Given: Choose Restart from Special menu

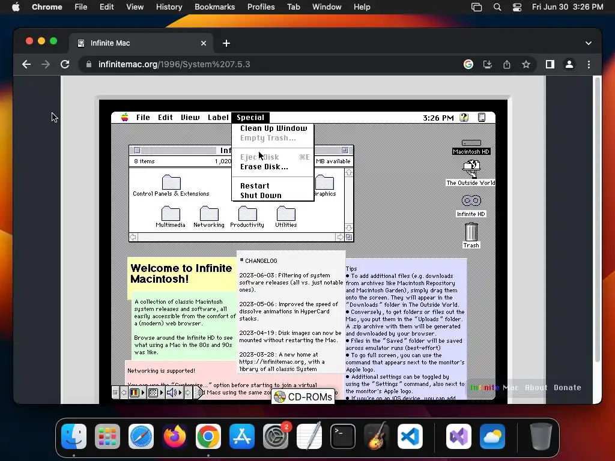Looking at the screenshot, I should pyautogui.click(x=273, y=186).
